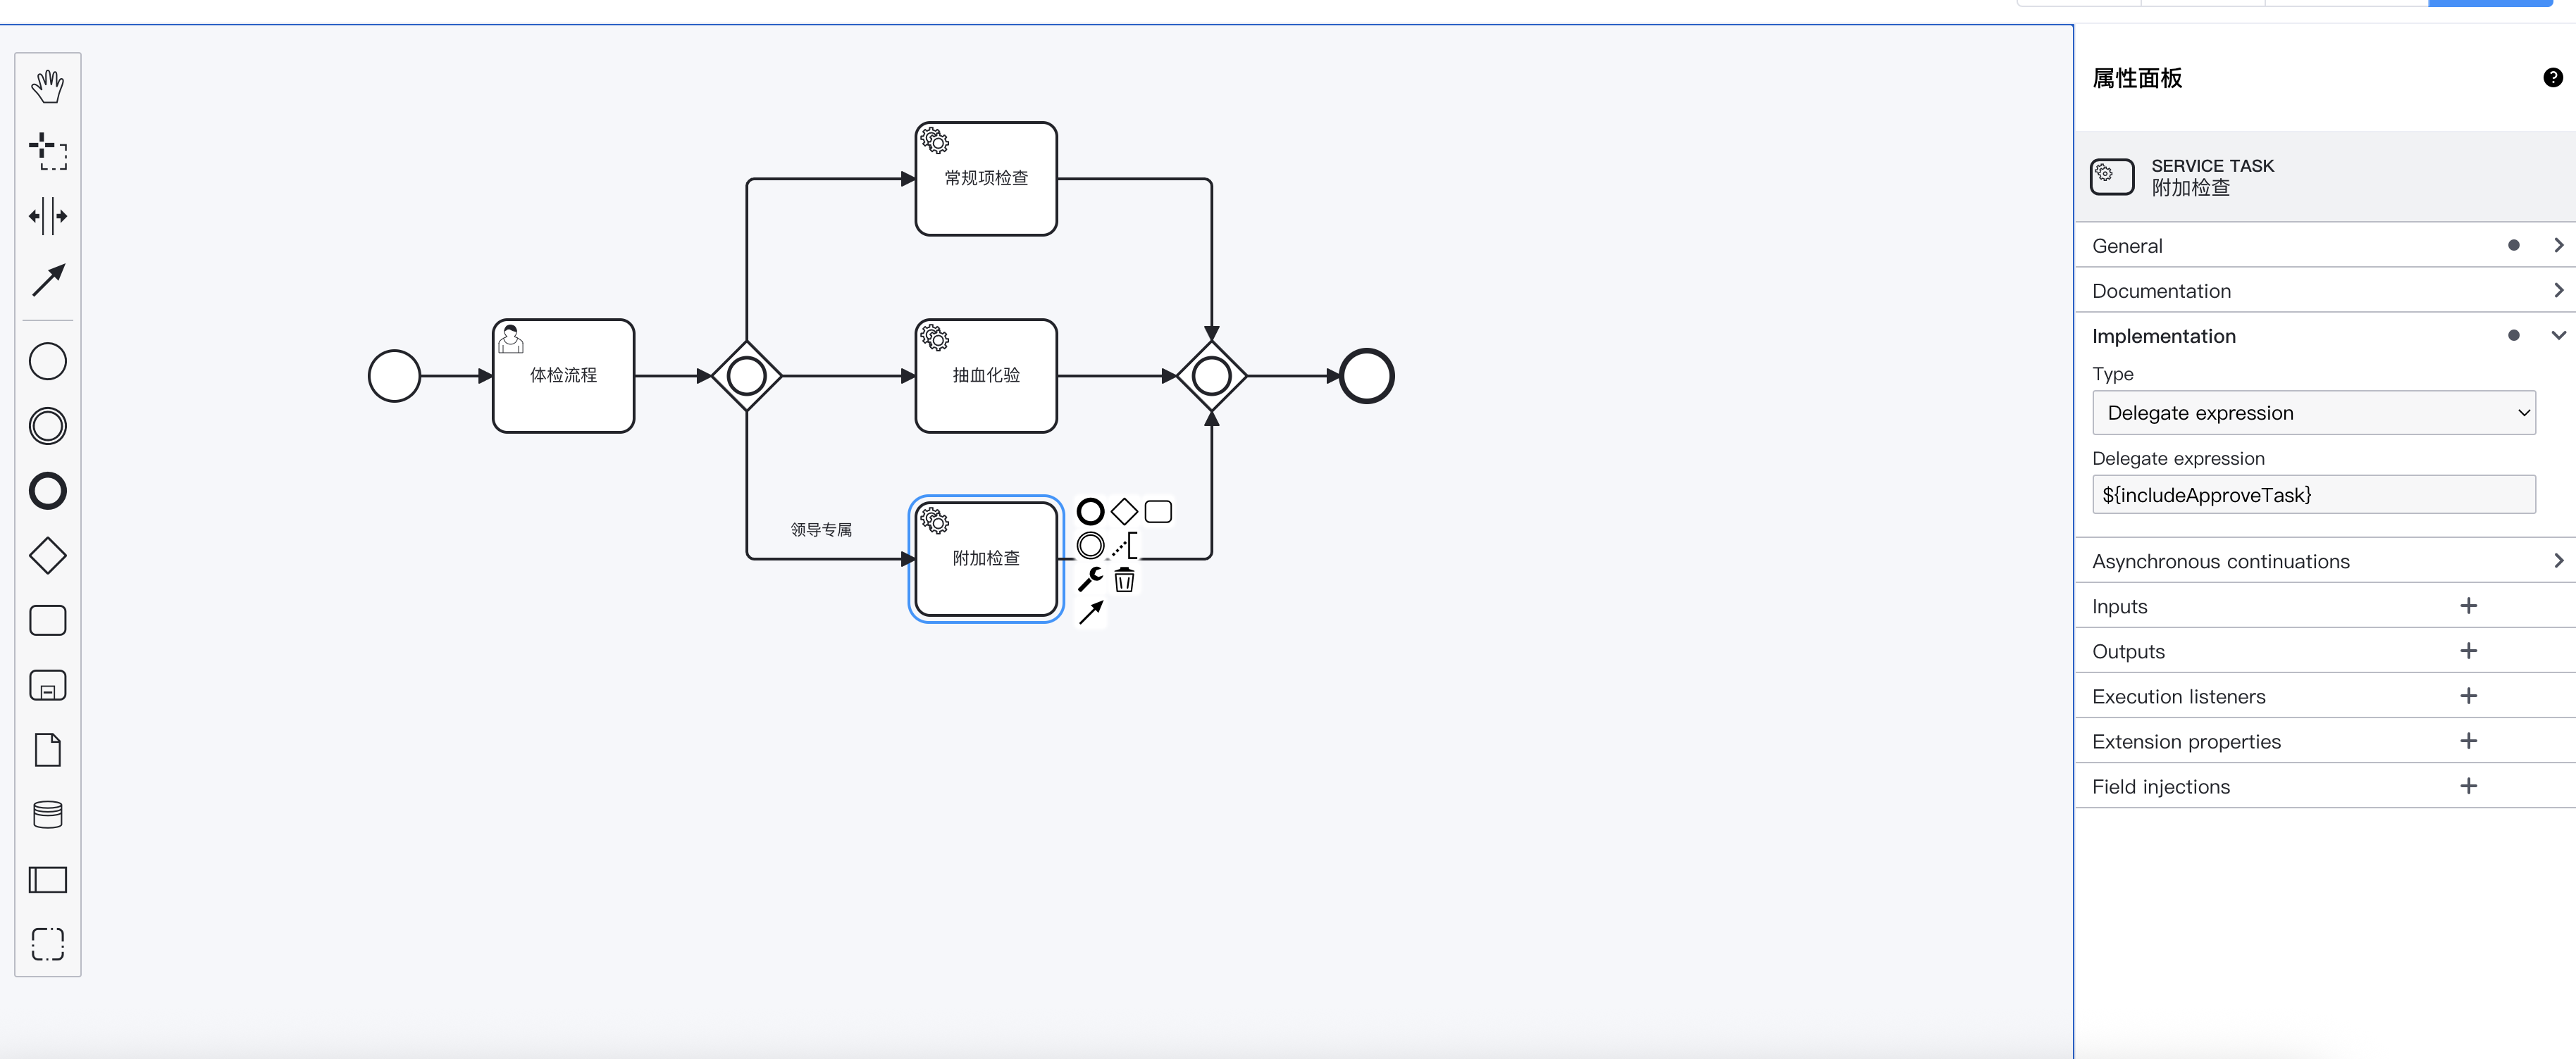Click trash icon to delete 附加检查
2576x1059 pixels.
coord(1124,579)
